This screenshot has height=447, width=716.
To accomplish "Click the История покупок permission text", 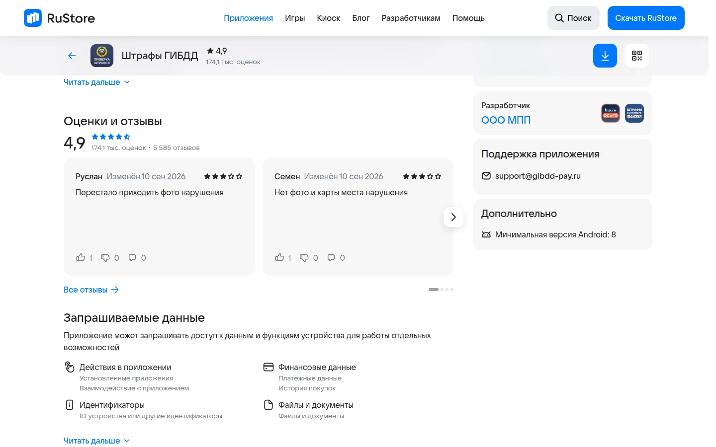I will [307, 388].
